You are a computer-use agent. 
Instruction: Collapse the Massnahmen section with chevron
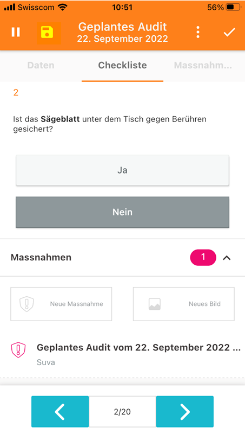pyautogui.click(x=227, y=258)
